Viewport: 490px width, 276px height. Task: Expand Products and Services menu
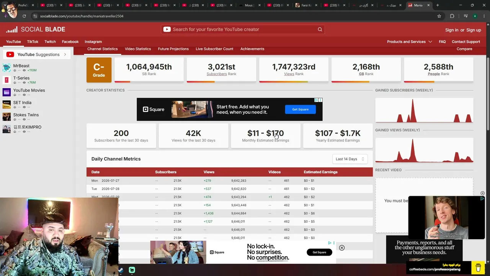[x=409, y=41]
